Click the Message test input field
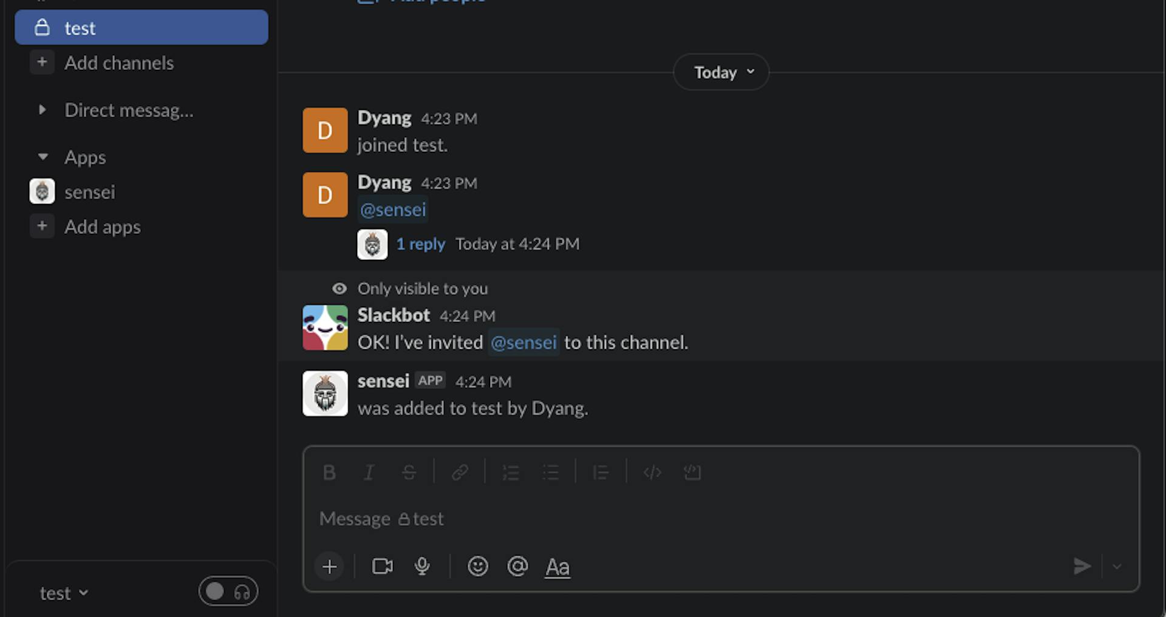Viewport: 1166px width, 617px height. (668, 519)
